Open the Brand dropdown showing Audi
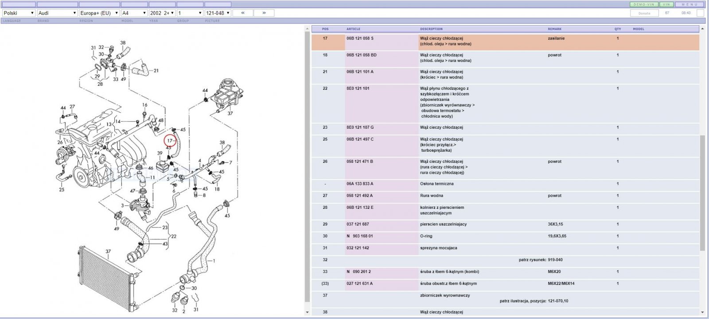Screen dimensions: 709x319 [x=57, y=13]
